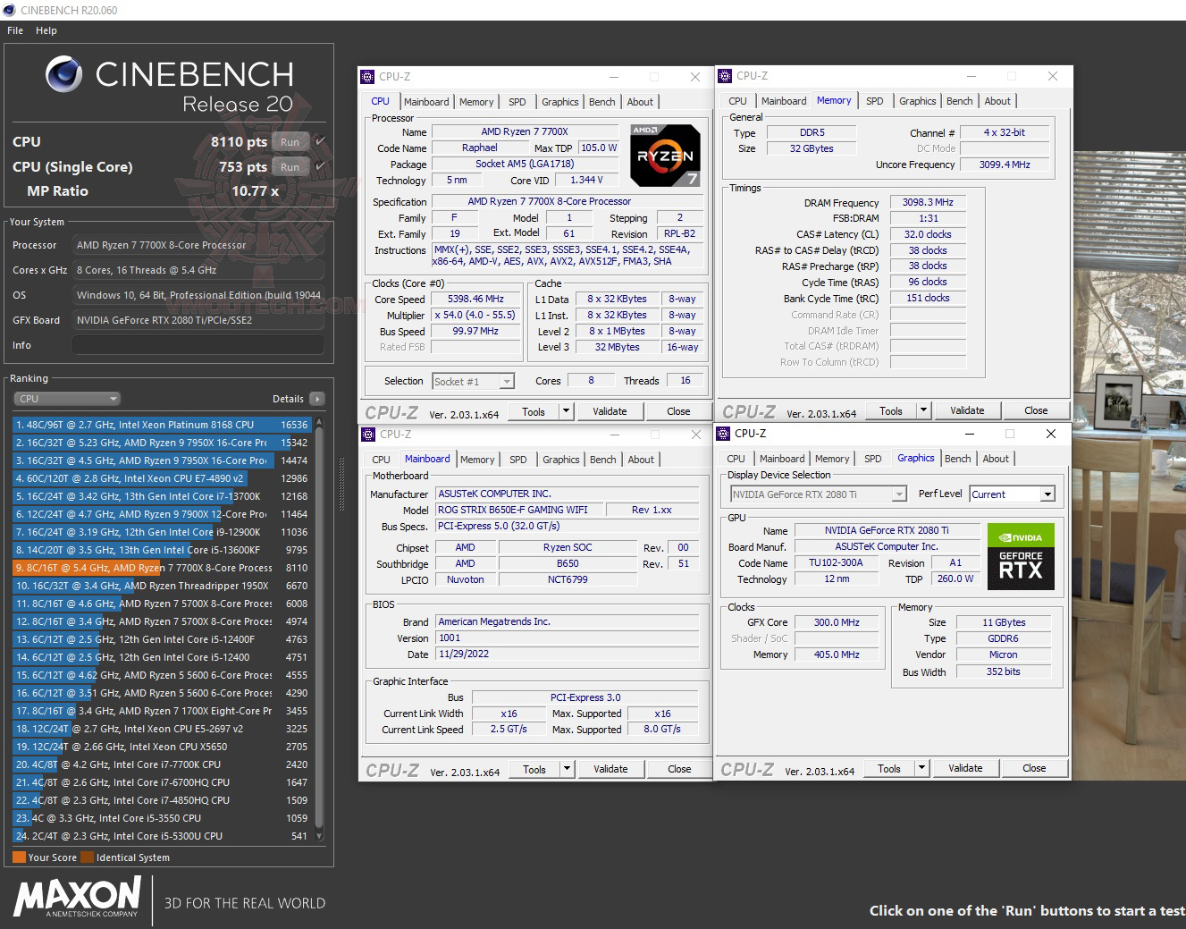Click the Info input field under Your System
This screenshot has width=1186, height=929.
(x=198, y=345)
